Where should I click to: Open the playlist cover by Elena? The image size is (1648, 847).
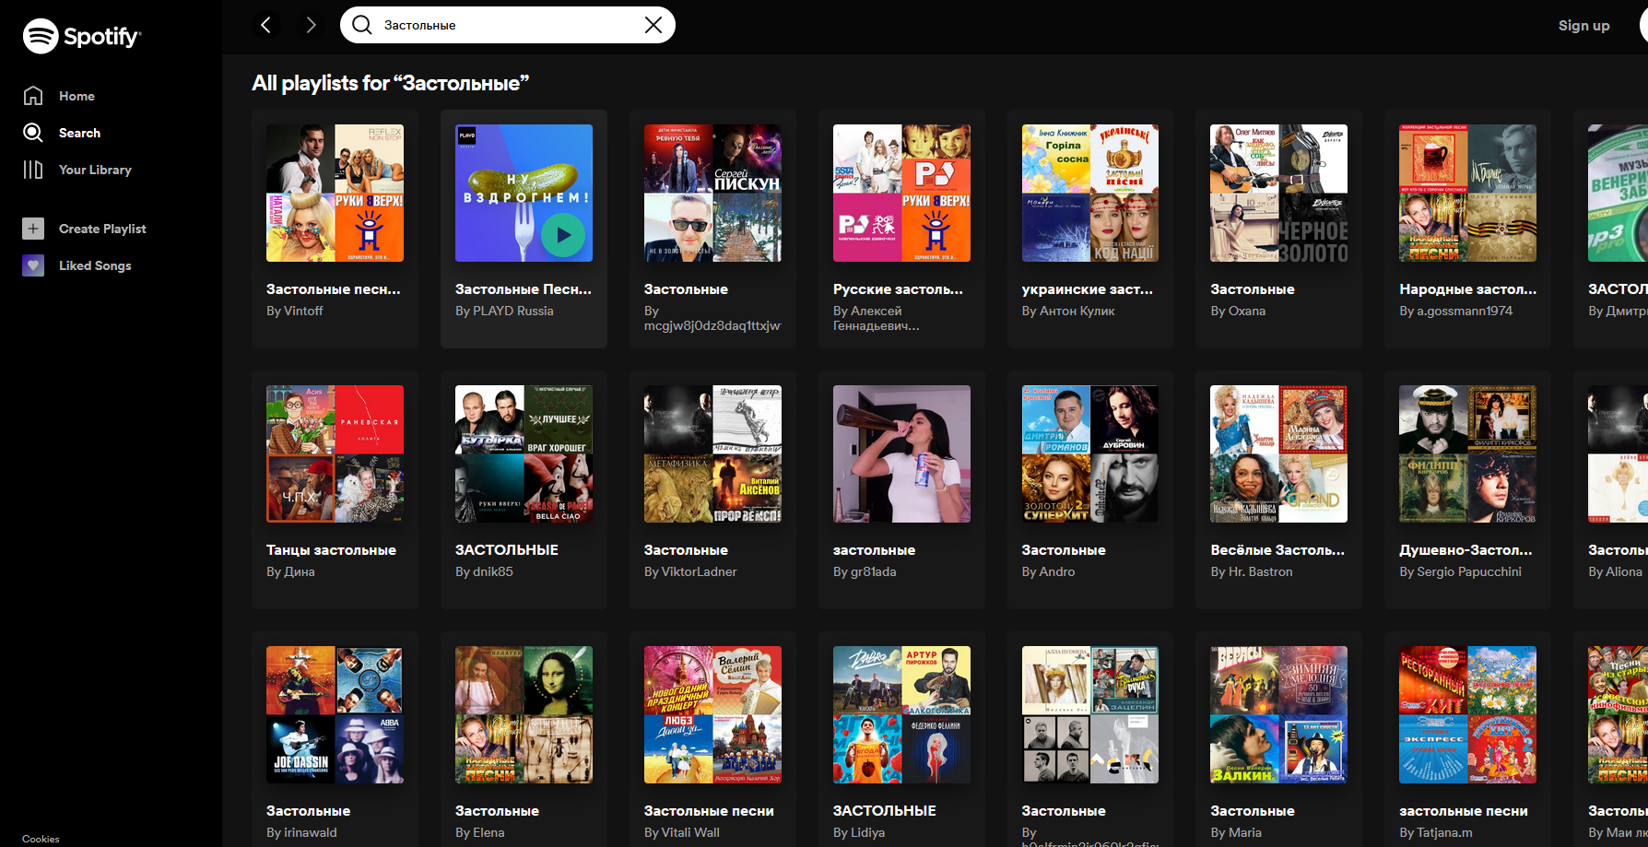click(x=524, y=714)
